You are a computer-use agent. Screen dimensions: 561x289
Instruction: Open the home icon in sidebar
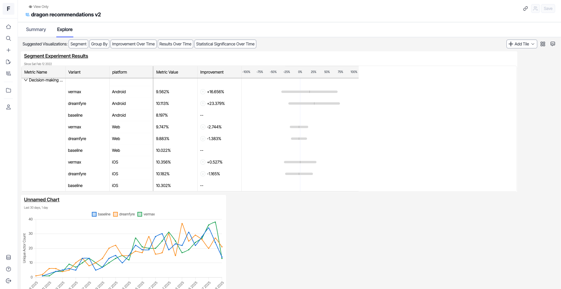click(9, 27)
